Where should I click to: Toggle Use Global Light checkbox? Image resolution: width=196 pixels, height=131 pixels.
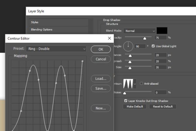153,46
